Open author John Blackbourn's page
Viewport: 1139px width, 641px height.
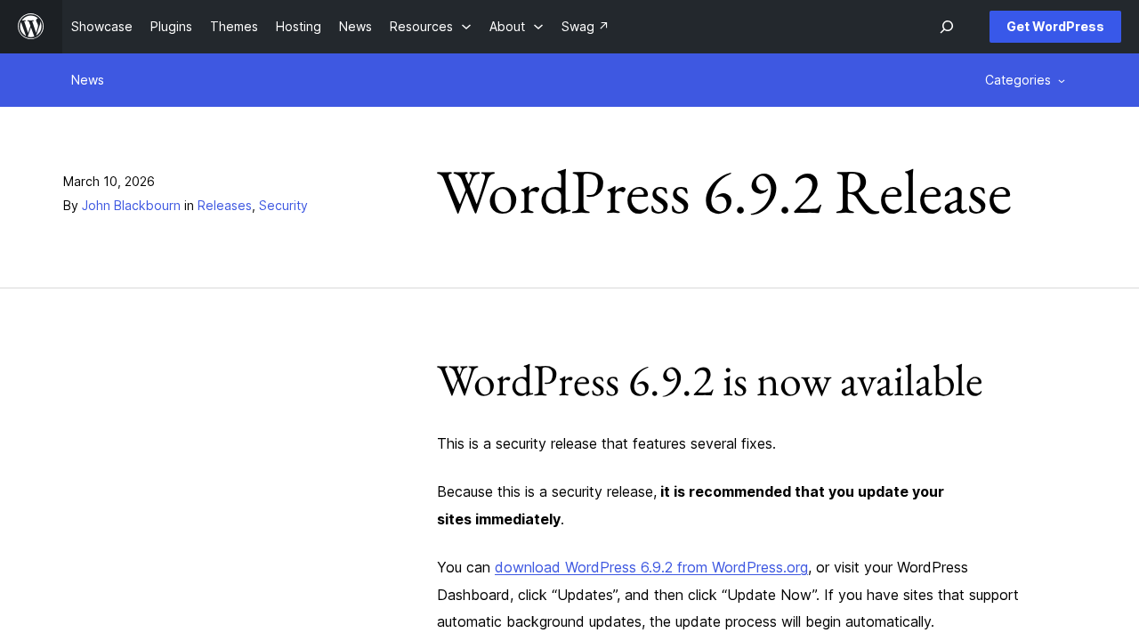coord(131,206)
